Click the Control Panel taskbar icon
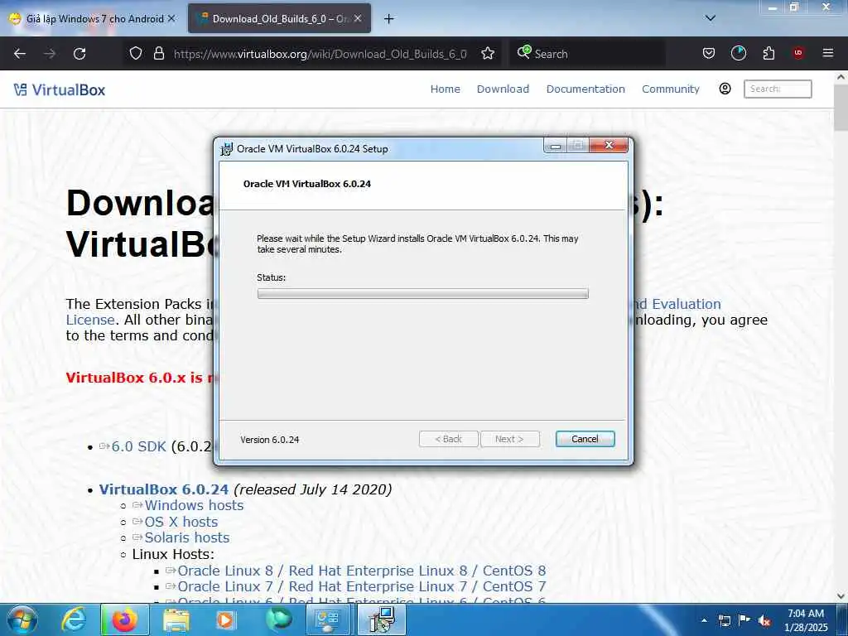848x636 pixels. pos(328,619)
